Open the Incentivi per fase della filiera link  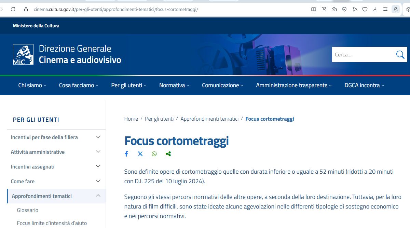coord(44,137)
